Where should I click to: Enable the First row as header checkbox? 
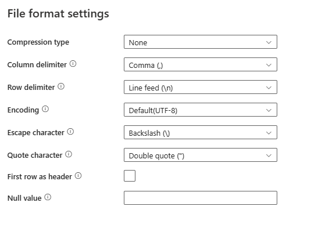130,176
